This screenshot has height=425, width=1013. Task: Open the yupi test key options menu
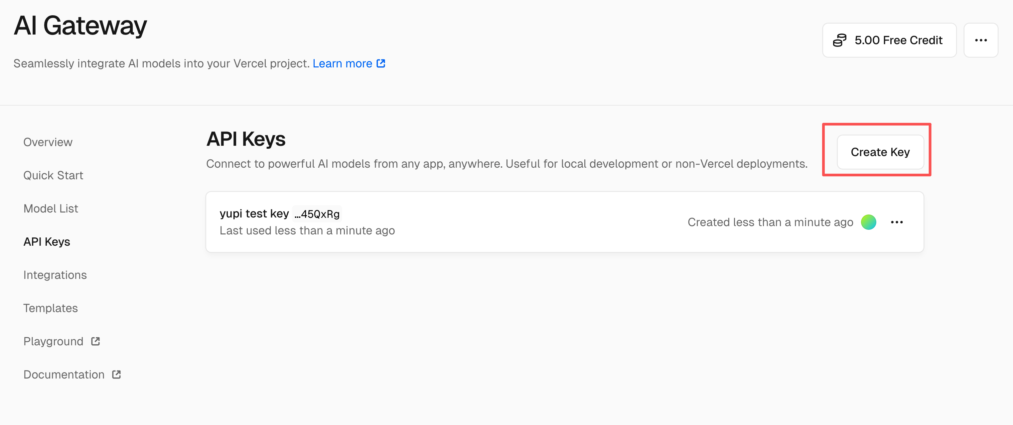(897, 222)
